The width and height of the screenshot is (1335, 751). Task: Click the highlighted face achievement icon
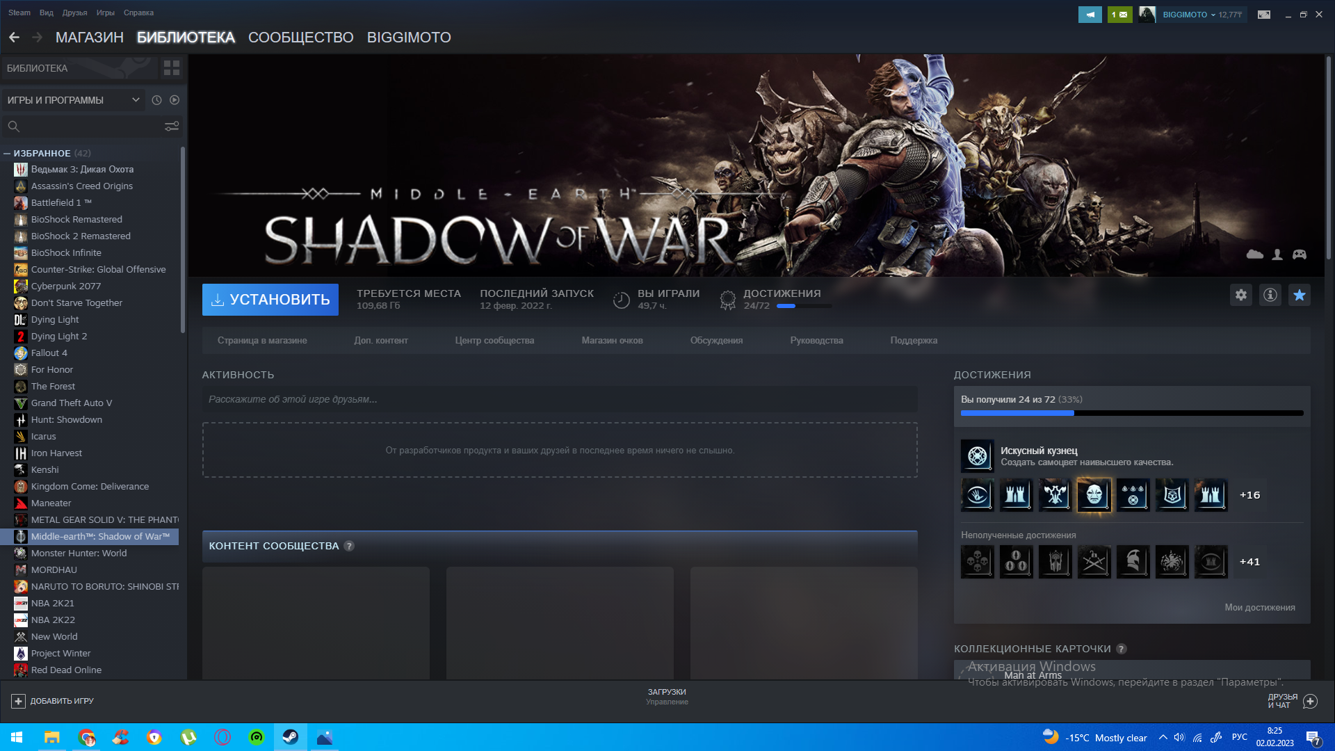(1094, 495)
